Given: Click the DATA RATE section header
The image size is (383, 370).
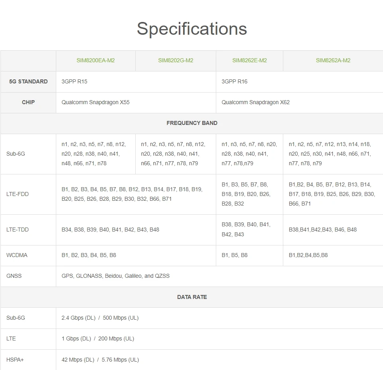Looking at the screenshot, I should pos(192,297).
